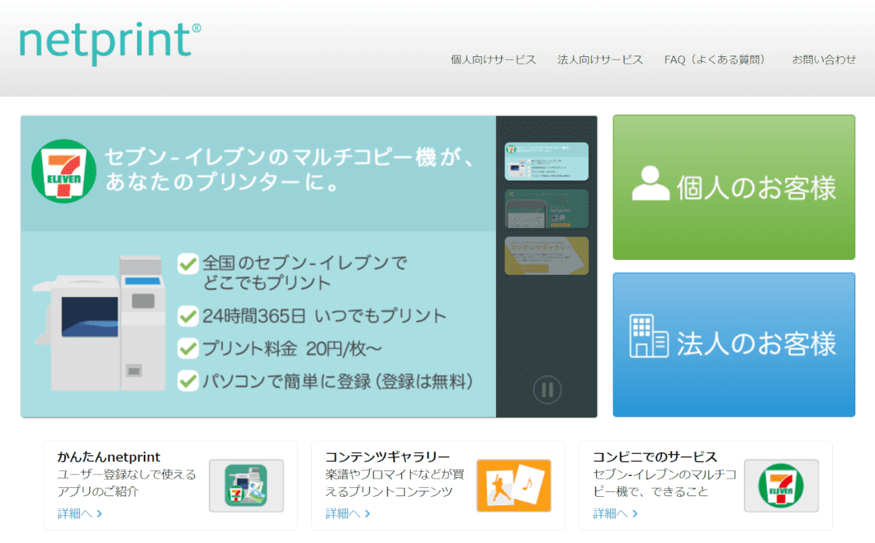Click checkmark beside 24時間365日 いつでもプリント
The width and height of the screenshot is (875, 543).
click(x=188, y=316)
